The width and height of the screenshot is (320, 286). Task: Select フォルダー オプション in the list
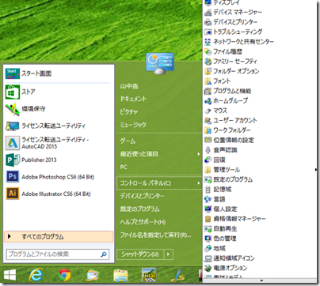(236, 71)
